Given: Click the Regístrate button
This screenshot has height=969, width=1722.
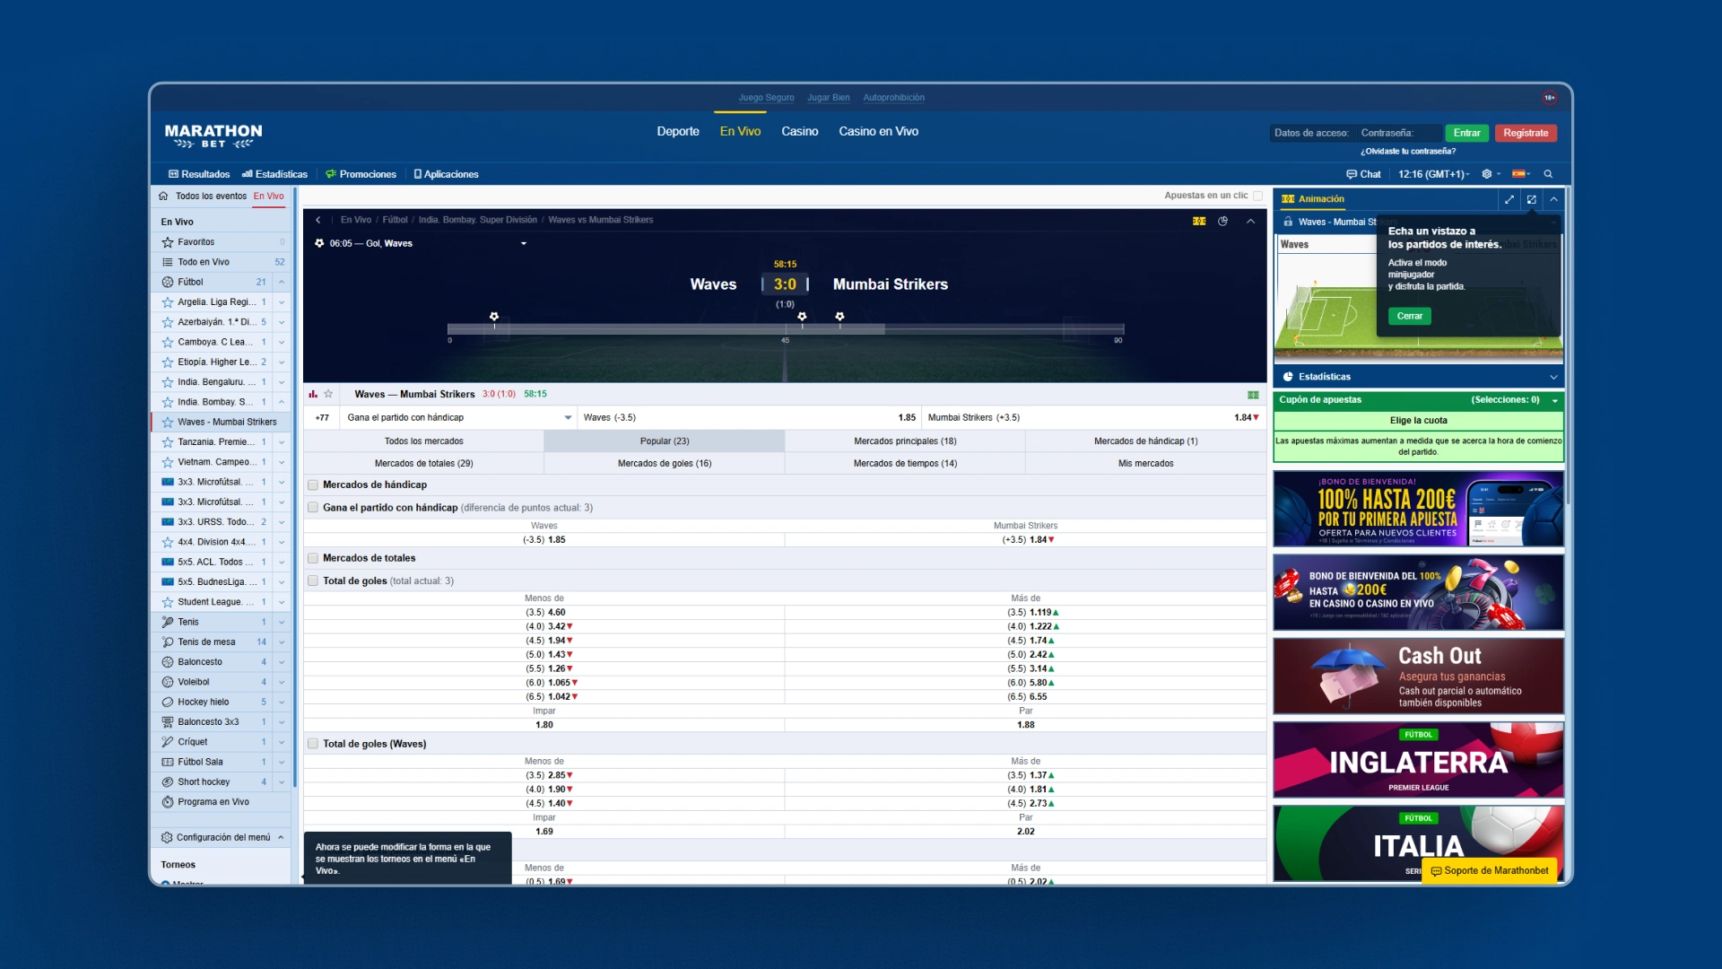Looking at the screenshot, I should (1526, 133).
